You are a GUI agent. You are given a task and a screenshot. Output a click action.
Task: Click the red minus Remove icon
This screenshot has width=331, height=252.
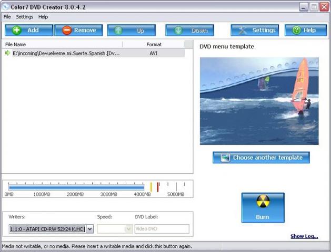pyautogui.click(x=67, y=30)
